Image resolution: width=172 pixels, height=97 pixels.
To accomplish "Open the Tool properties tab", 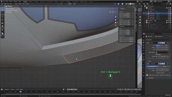I will coord(144,37).
